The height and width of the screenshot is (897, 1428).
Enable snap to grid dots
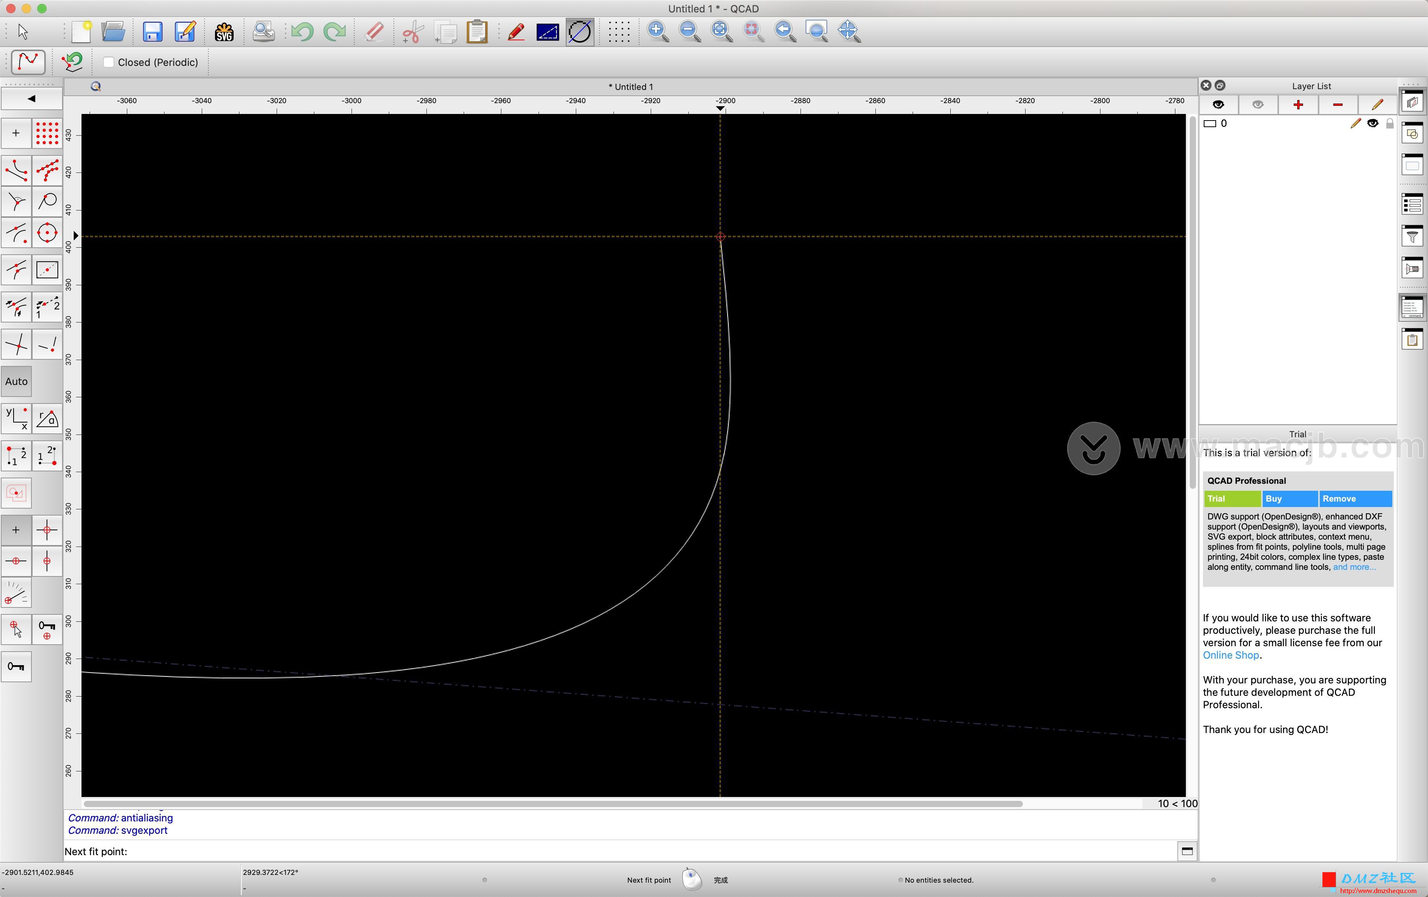click(x=47, y=133)
